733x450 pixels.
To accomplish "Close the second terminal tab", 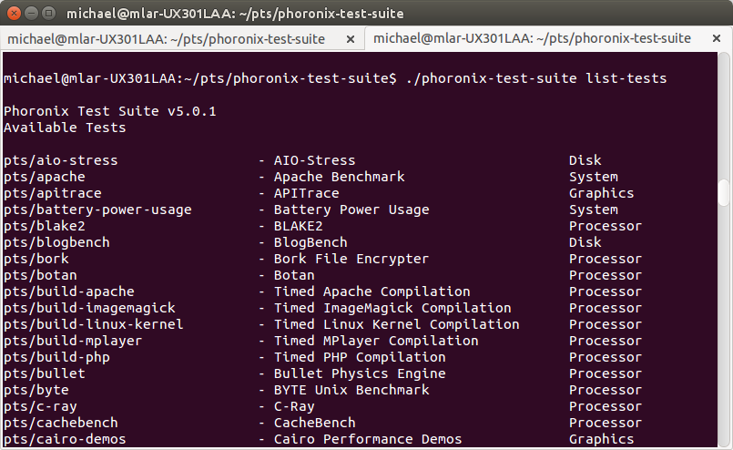I will [717, 39].
